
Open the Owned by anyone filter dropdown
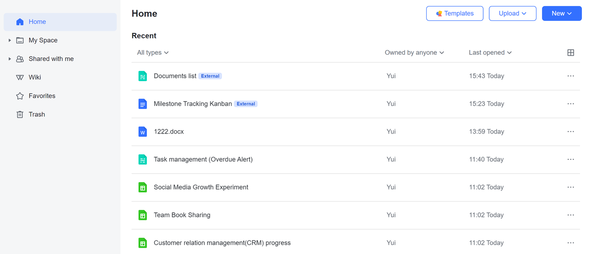[x=414, y=53]
